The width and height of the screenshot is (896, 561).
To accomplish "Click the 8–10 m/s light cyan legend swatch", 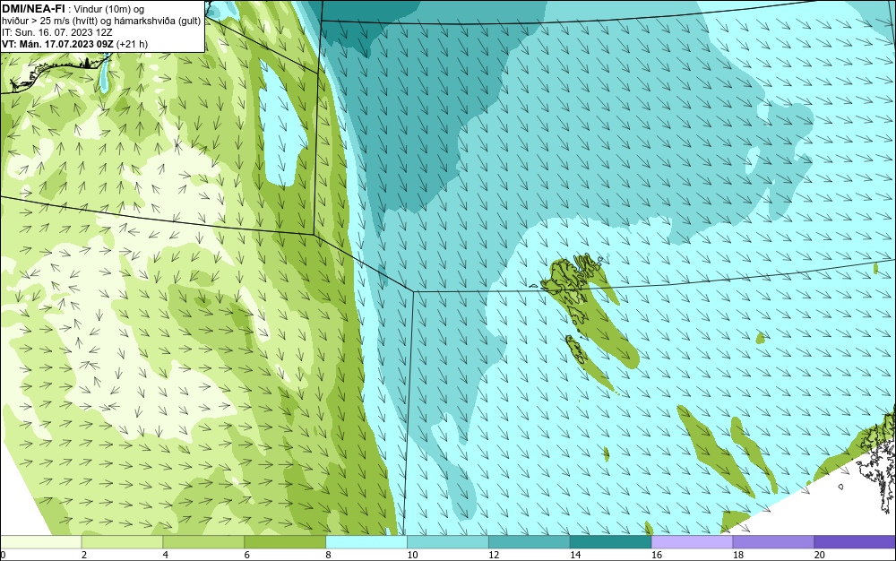I will (366, 542).
